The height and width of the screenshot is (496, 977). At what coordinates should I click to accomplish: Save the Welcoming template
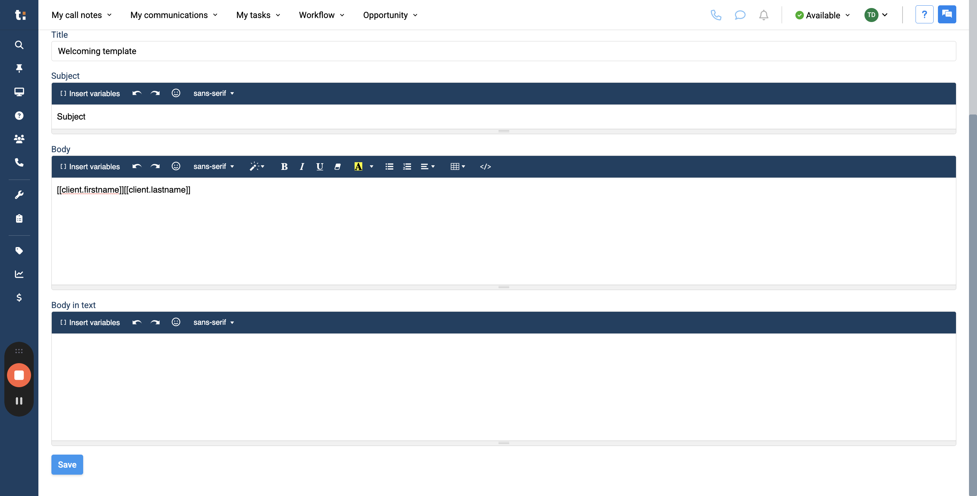click(x=67, y=464)
